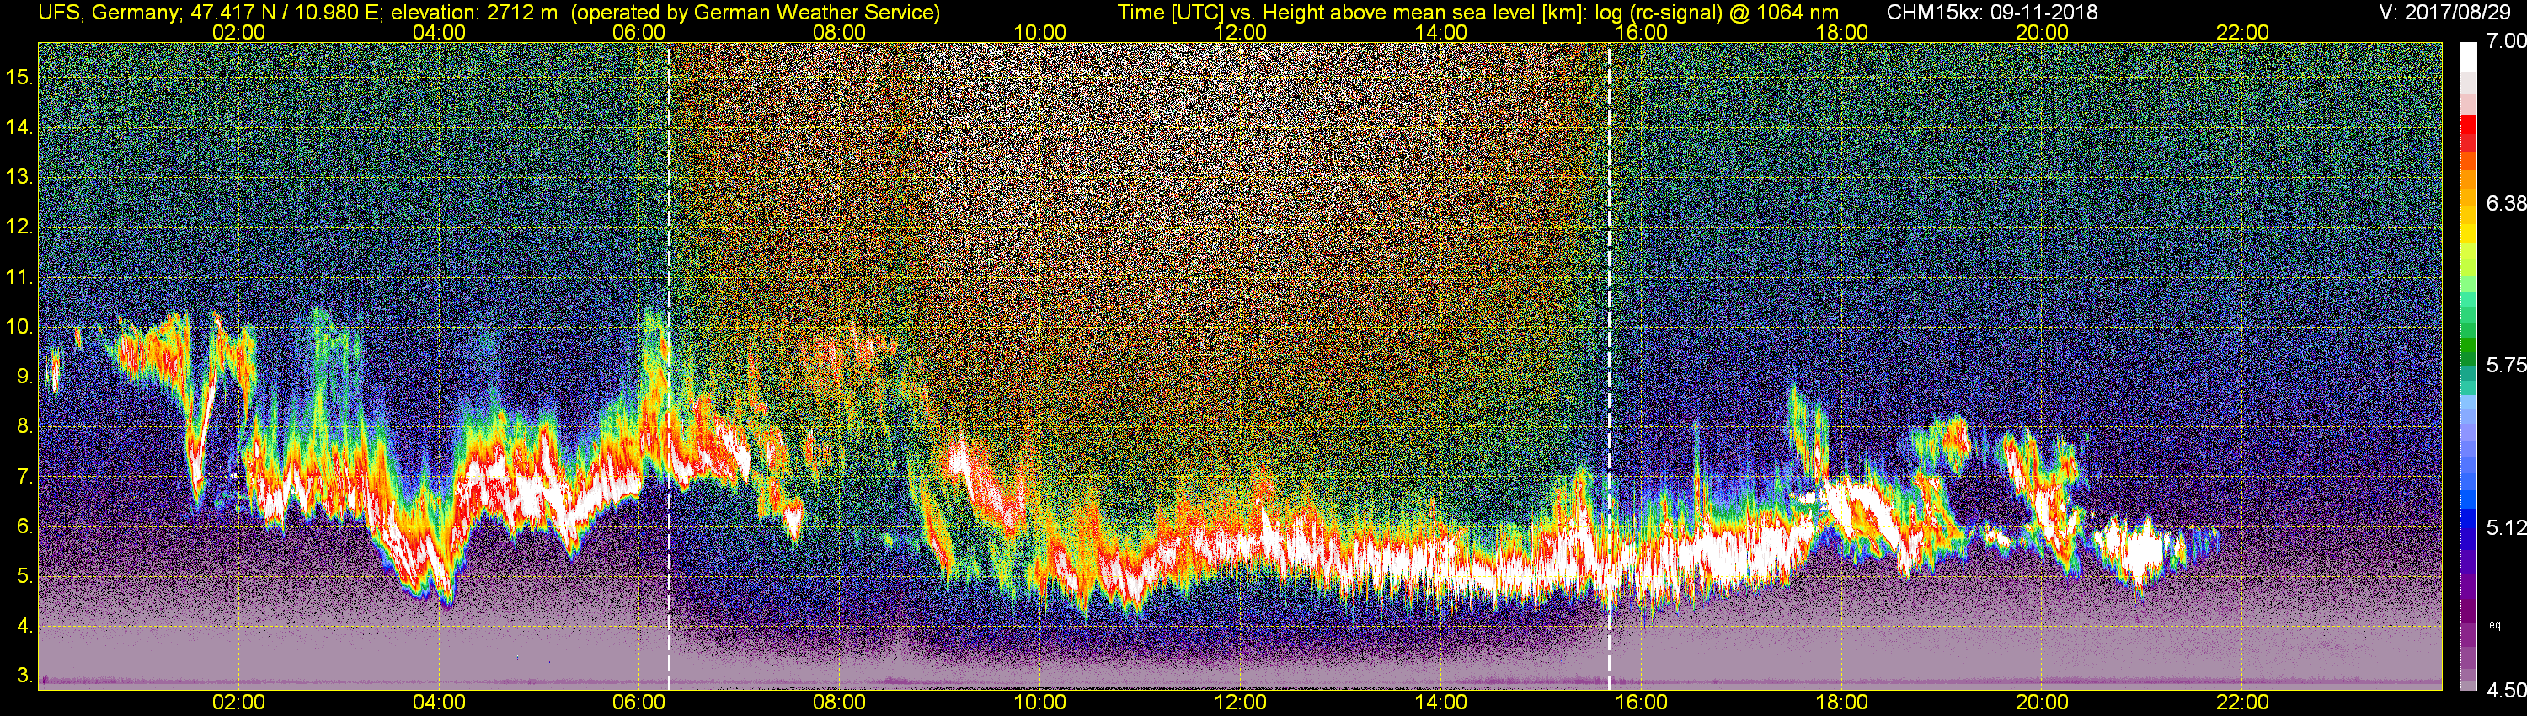The height and width of the screenshot is (716, 2527).
Task: Click the '22:00' label on top time axis
Action: (2242, 32)
